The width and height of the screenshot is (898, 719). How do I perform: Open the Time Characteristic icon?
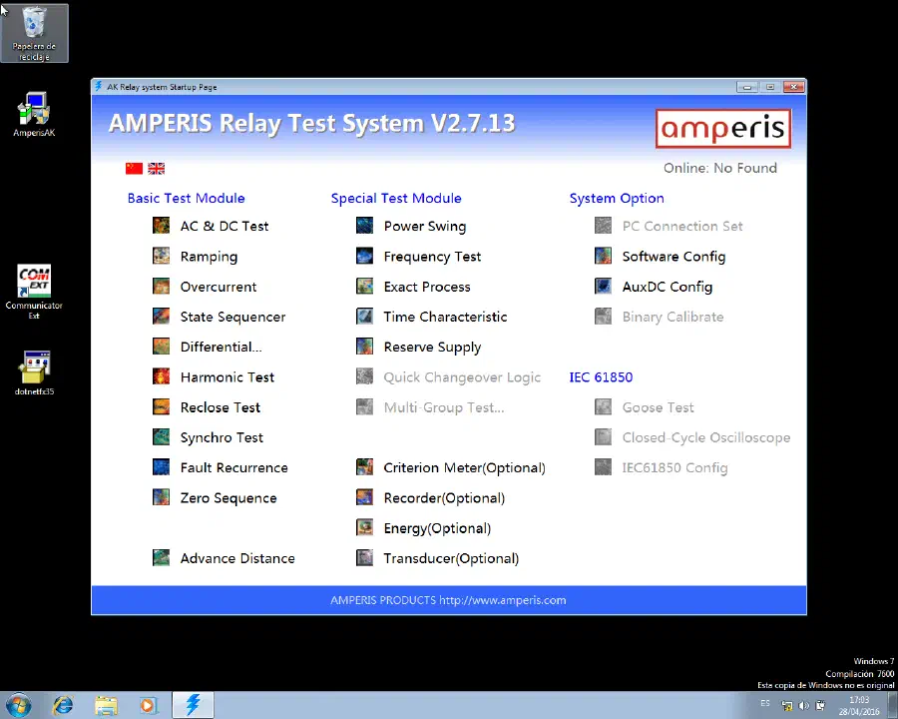[x=364, y=316]
